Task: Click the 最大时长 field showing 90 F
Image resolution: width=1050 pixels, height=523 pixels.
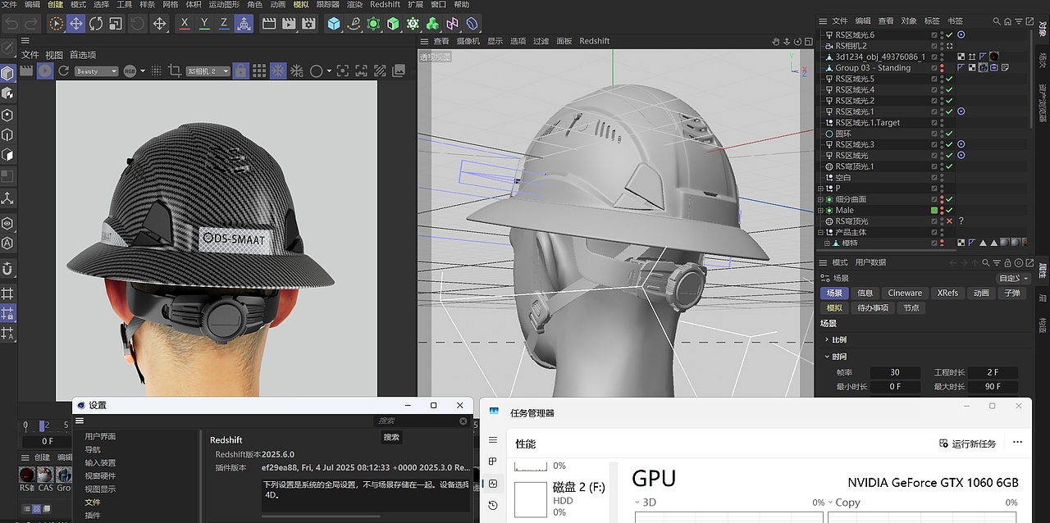Action: [993, 386]
